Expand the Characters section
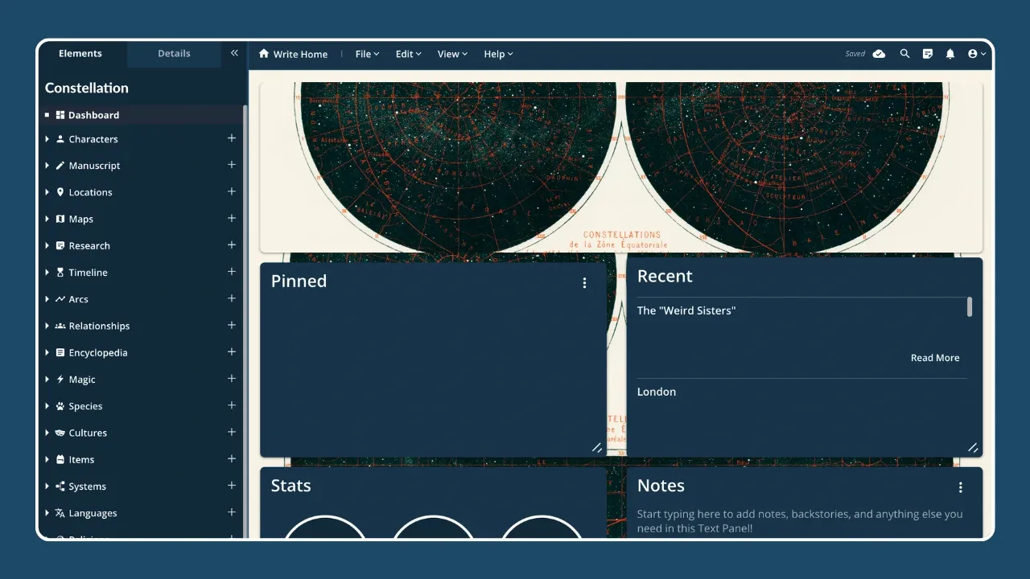Viewport: 1030px width, 579px height. point(47,138)
